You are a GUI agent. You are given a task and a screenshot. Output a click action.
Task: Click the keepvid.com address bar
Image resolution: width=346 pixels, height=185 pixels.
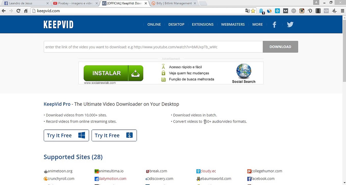[x=139, y=11]
